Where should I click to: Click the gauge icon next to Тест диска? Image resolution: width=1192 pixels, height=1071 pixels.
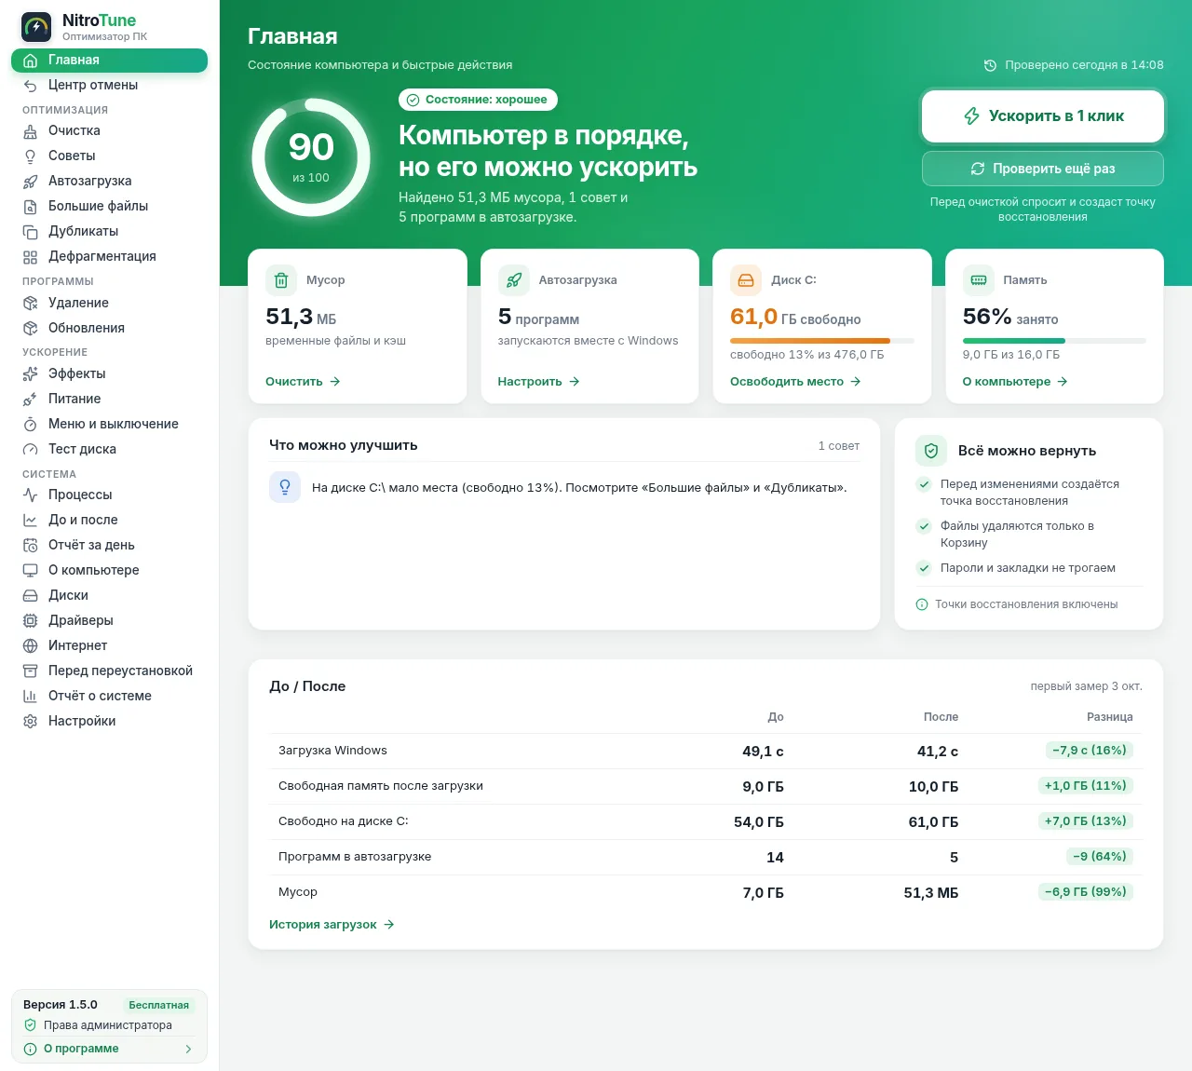click(30, 449)
